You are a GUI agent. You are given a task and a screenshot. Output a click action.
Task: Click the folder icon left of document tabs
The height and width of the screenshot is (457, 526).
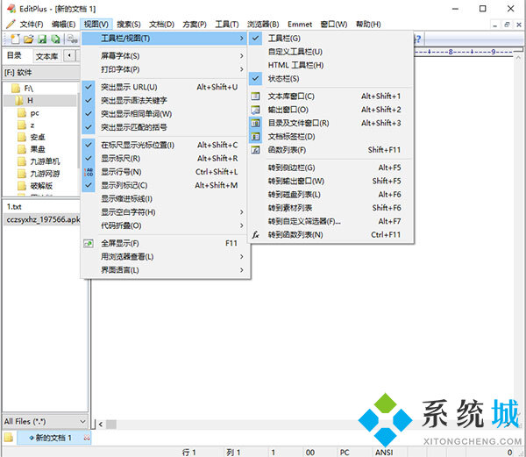[9, 437]
